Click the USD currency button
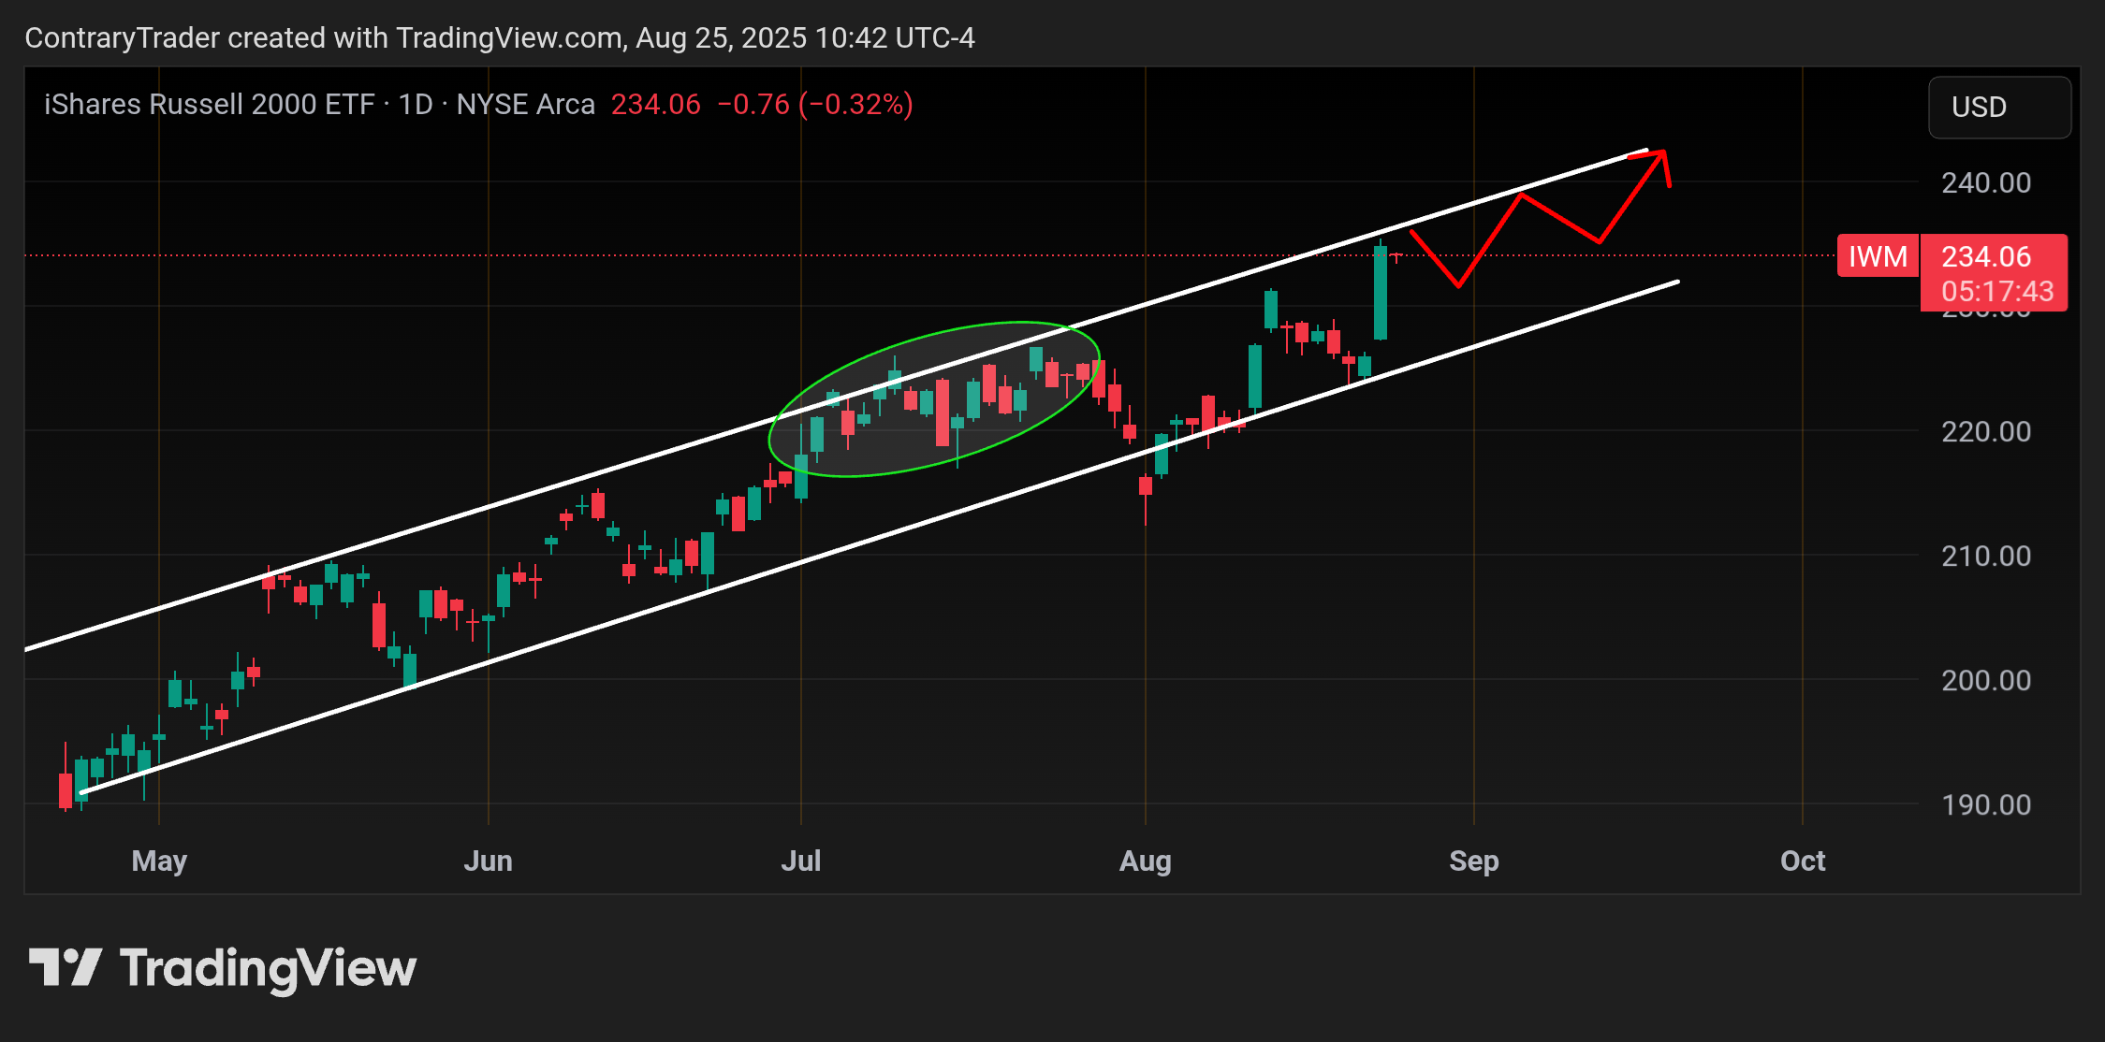This screenshot has height=1042, width=2105. (1999, 108)
